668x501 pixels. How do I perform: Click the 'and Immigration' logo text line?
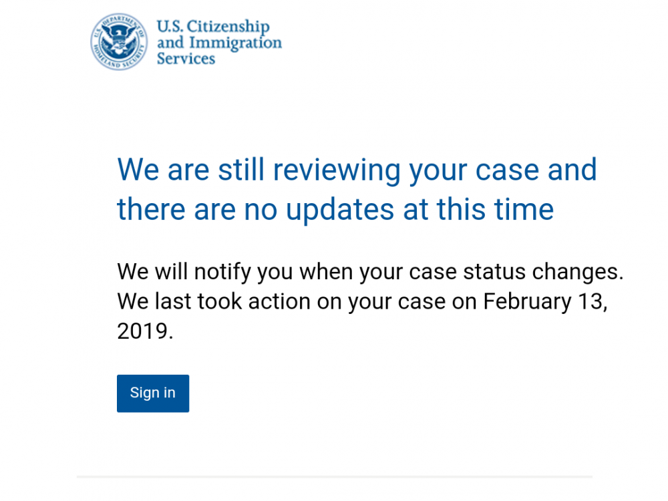(219, 43)
